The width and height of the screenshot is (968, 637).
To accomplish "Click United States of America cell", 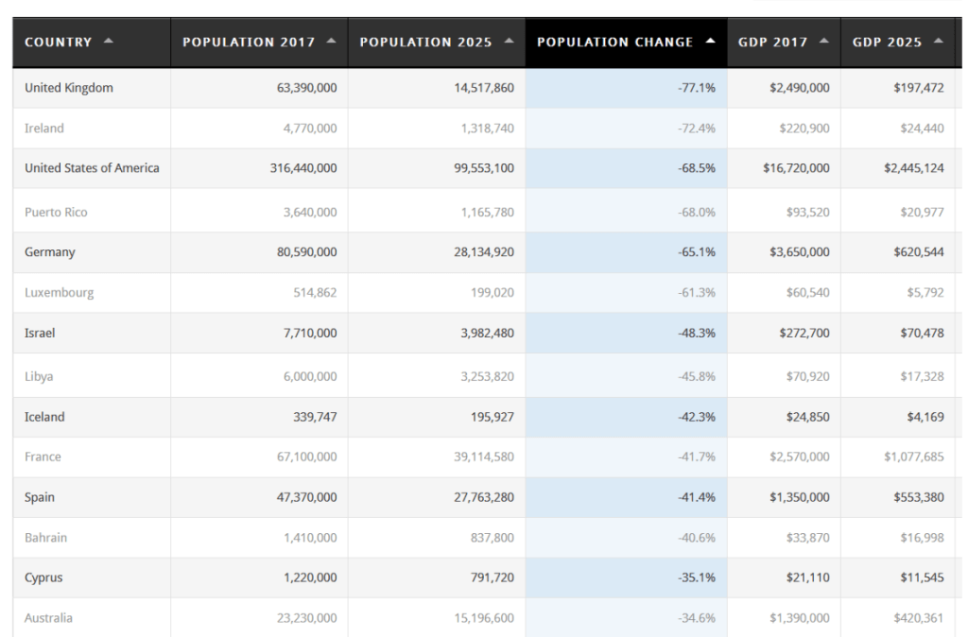I will click(92, 168).
